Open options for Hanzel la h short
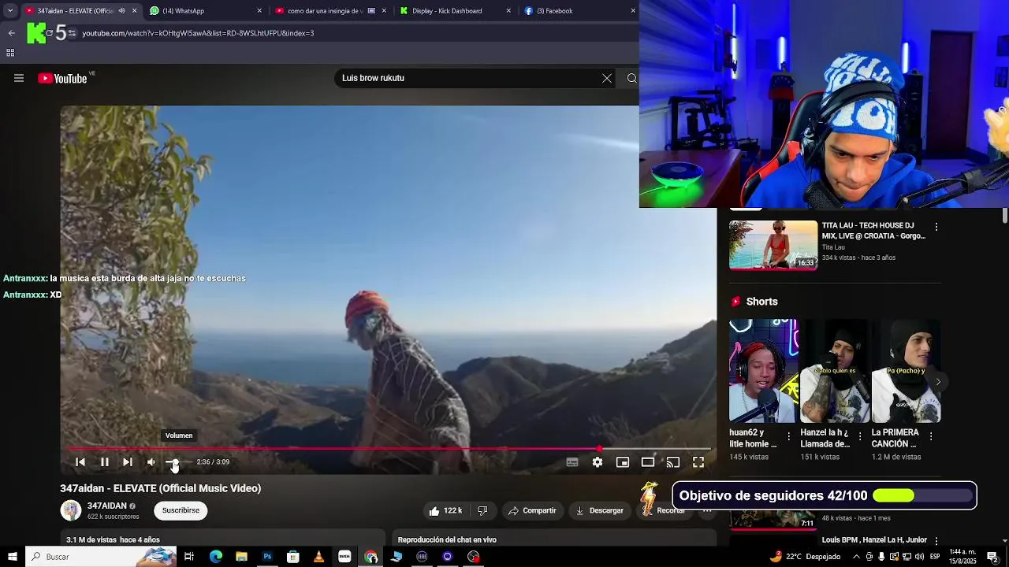1009x567 pixels. 860,436
